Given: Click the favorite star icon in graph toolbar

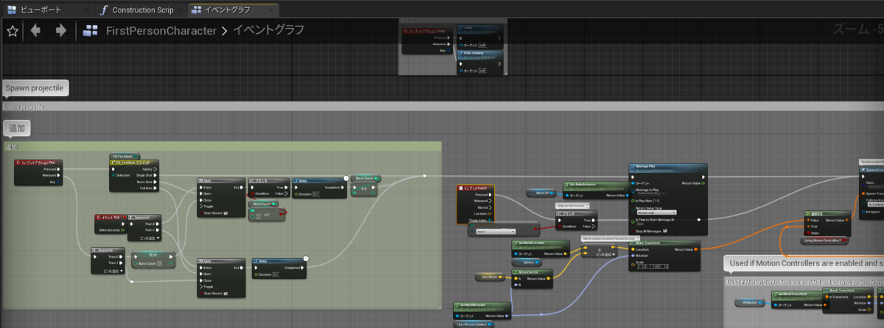Looking at the screenshot, I should 12,31.
